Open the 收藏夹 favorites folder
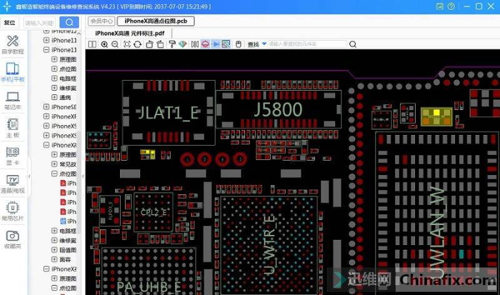This screenshot has height=295, width=500. (12, 239)
